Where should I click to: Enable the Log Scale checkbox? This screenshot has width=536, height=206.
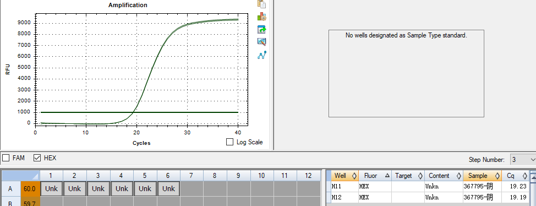point(230,142)
